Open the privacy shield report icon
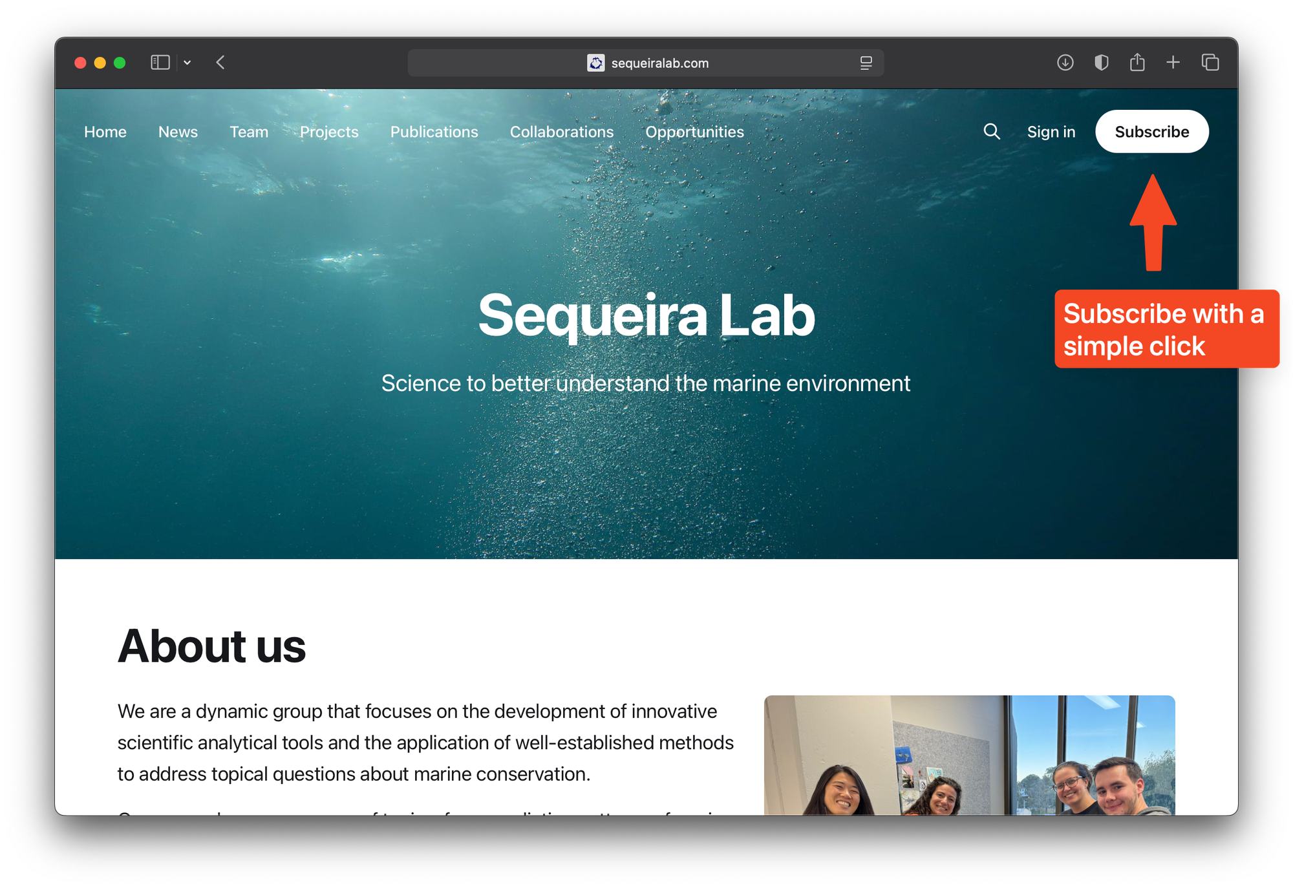 1101,63
